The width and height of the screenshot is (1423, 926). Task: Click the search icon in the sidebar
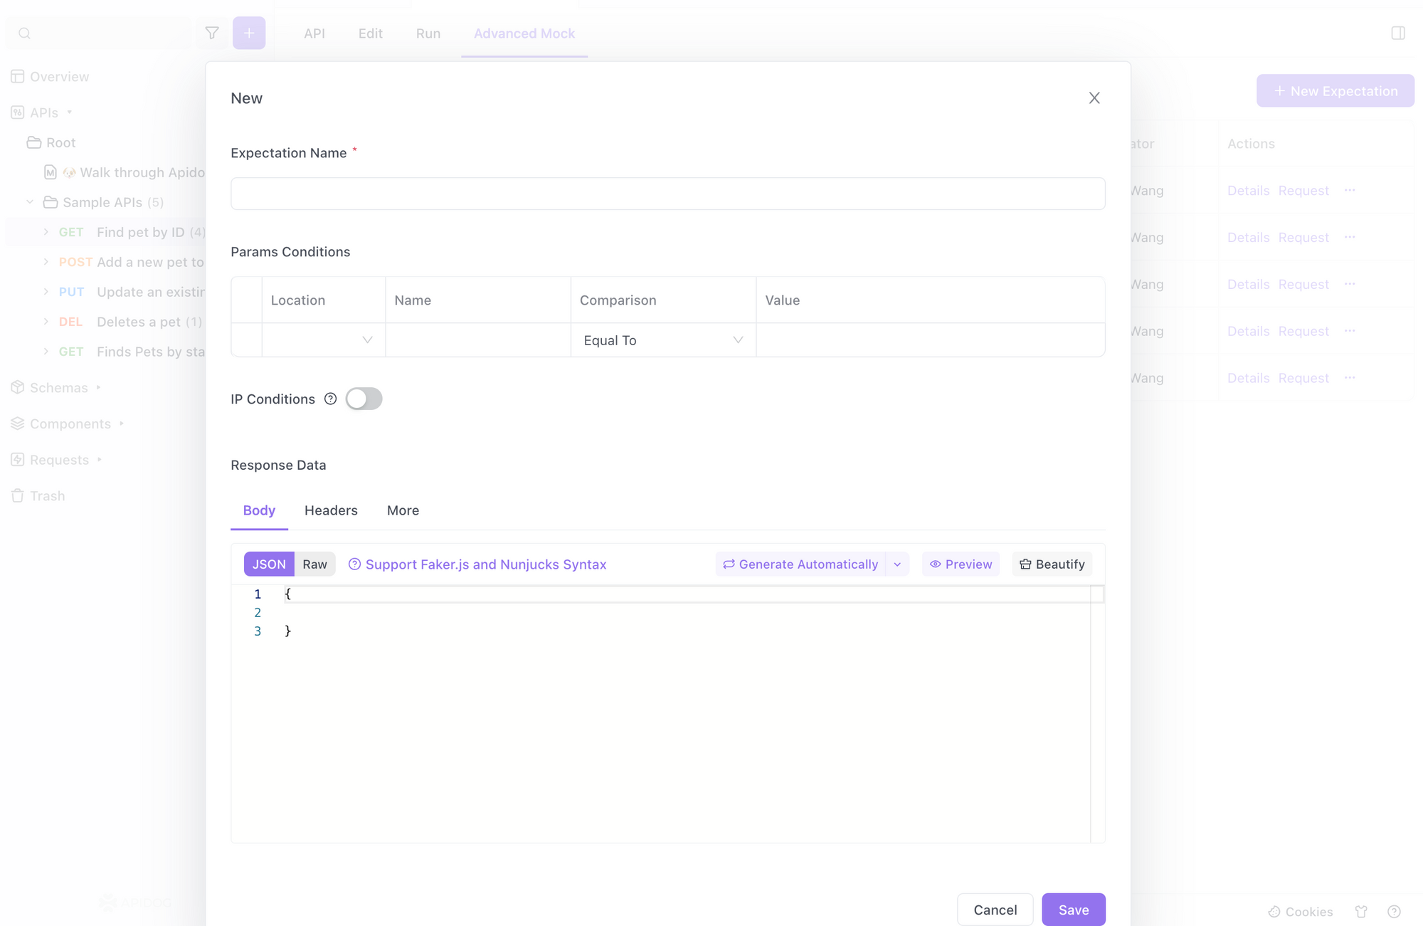tap(25, 33)
